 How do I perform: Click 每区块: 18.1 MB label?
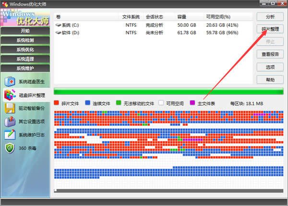tap(247, 103)
